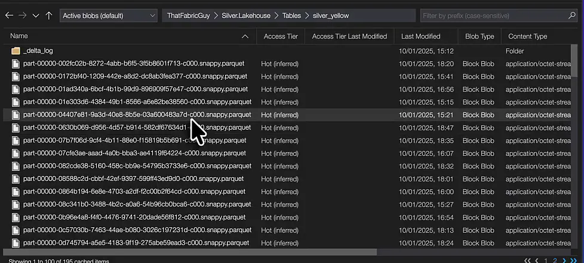The image size is (584, 263).
Task: Sort by Access Tier Last Modified header
Action: coord(349,36)
